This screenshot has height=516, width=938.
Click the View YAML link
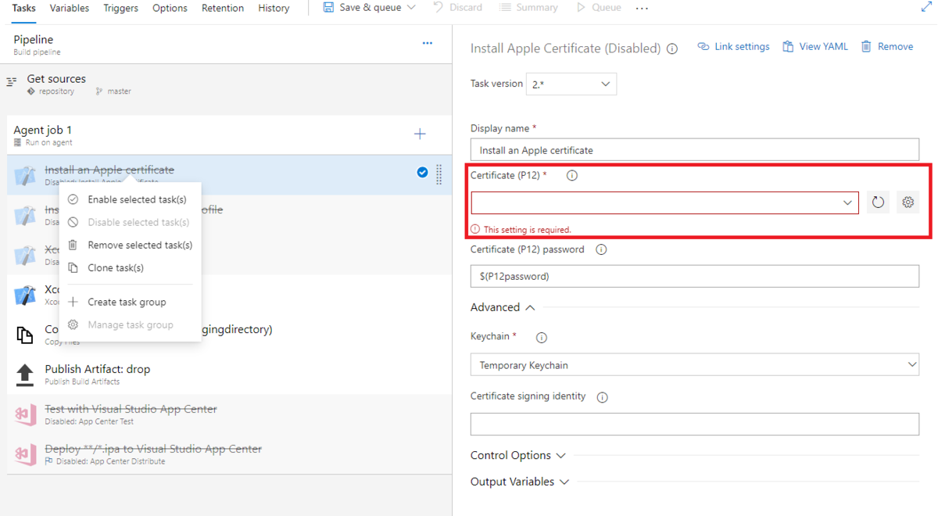815,47
